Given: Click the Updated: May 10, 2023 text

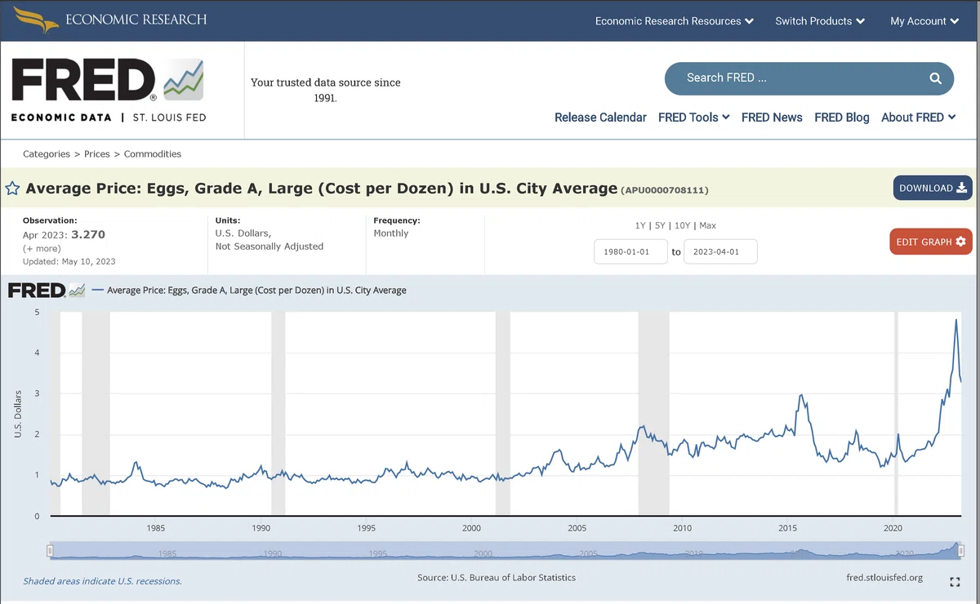Looking at the screenshot, I should 69,261.
